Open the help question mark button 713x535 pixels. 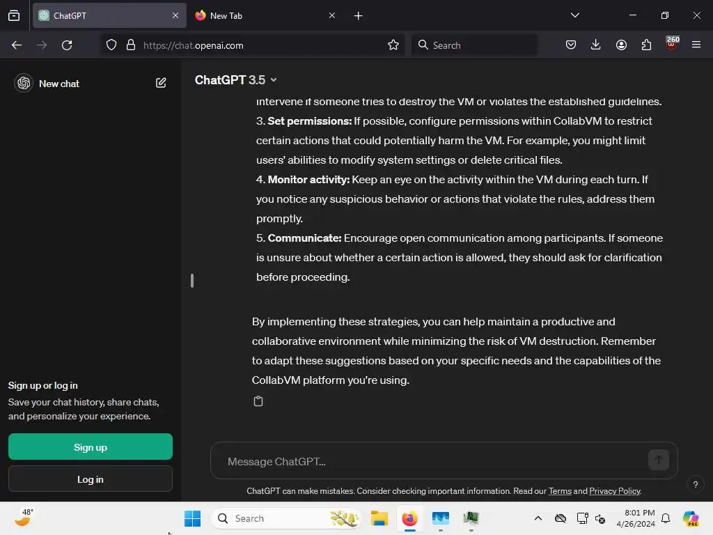coord(696,484)
